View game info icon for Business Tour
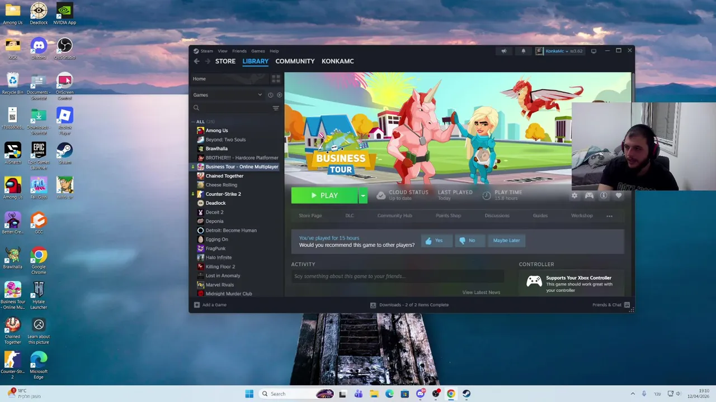The width and height of the screenshot is (716, 402). [x=604, y=195]
